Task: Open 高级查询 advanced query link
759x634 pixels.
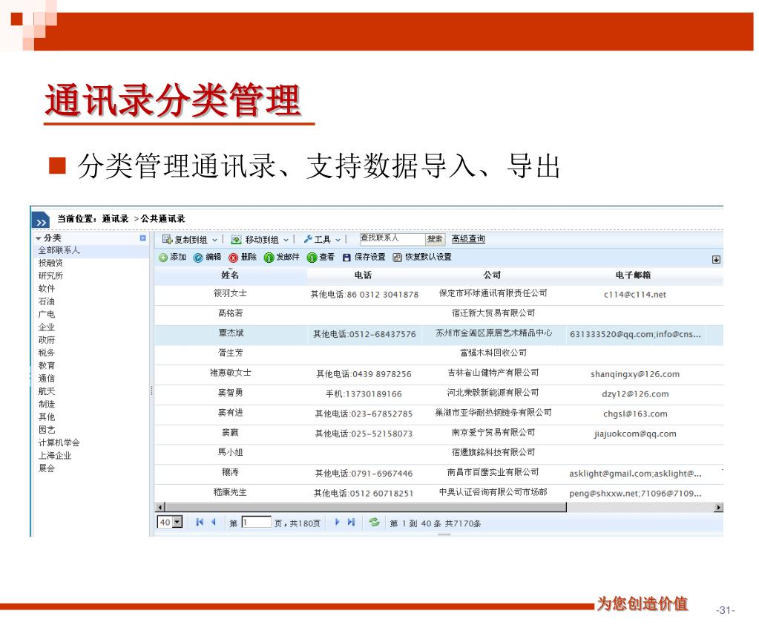Action: (468, 239)
